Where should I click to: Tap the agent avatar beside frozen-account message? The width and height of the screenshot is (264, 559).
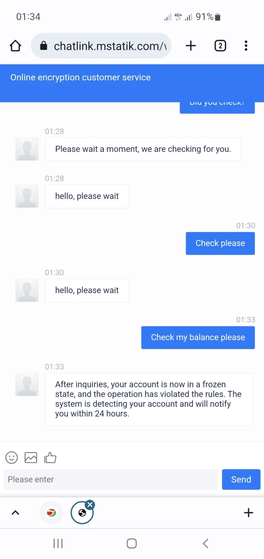pos(27,384)
